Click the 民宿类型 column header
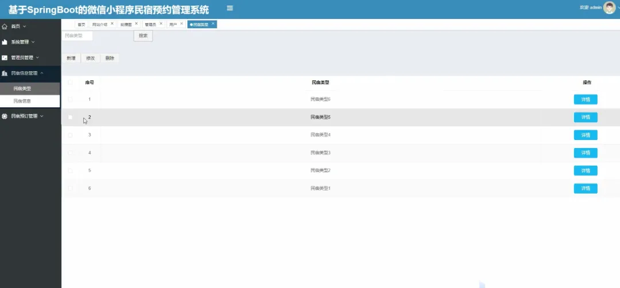620x288 pixels. click(x=320, y=83)
